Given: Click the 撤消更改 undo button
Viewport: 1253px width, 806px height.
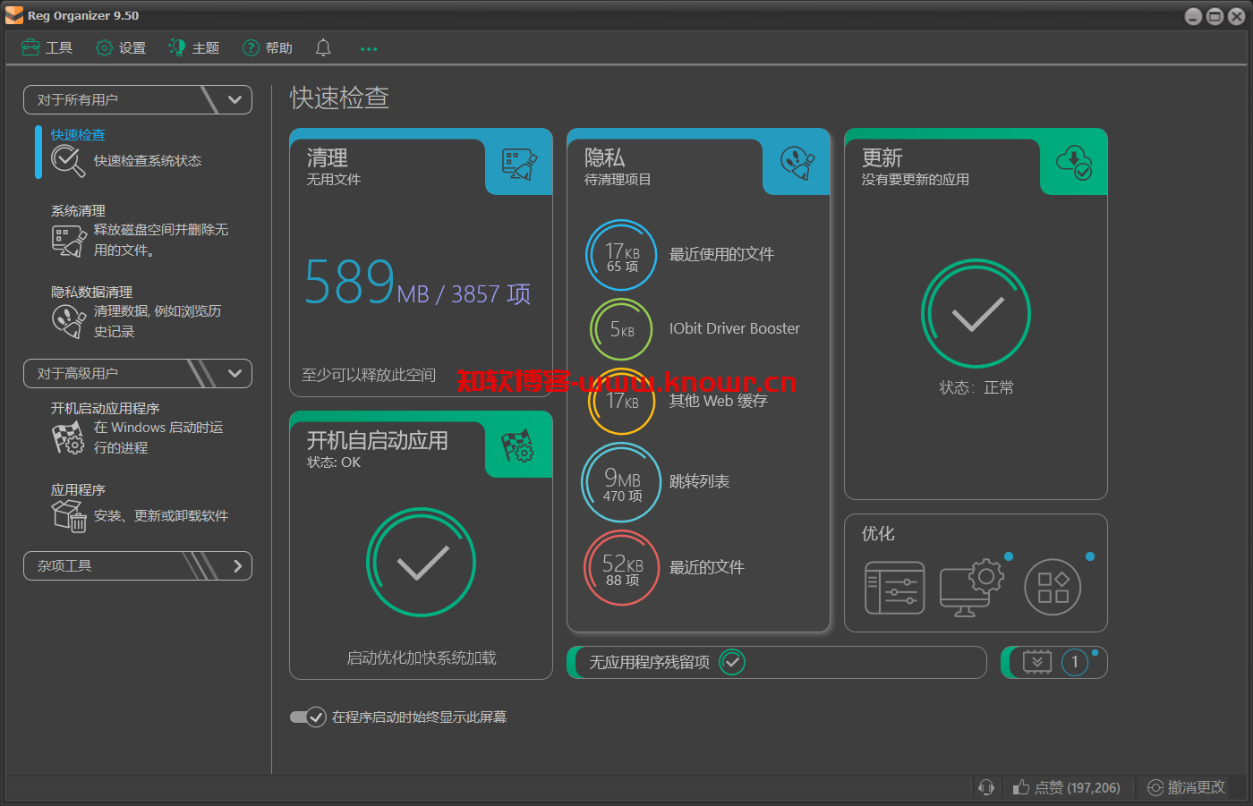Looking at the screenshot, I should click(1186, 787).
